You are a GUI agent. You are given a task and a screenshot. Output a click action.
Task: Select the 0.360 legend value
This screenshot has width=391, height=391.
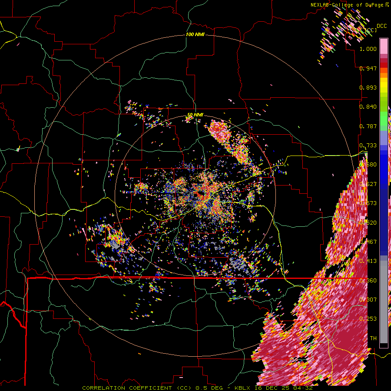click(368, 281)
